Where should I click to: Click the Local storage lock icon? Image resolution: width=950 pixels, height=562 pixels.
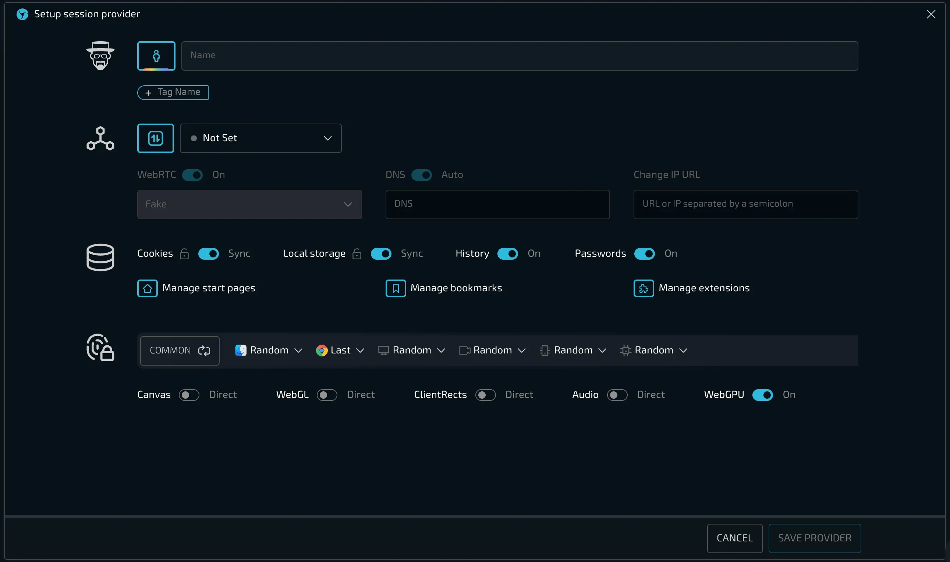[x=357, y=254]
